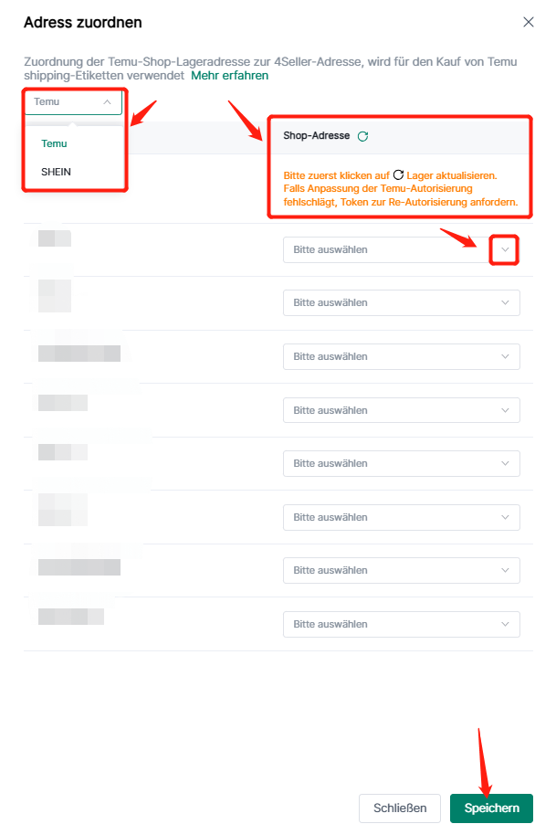Expand the seventh Bitte auswählen dropdown
Viewport: 556px width, 824px height.
tap(401, 571)
